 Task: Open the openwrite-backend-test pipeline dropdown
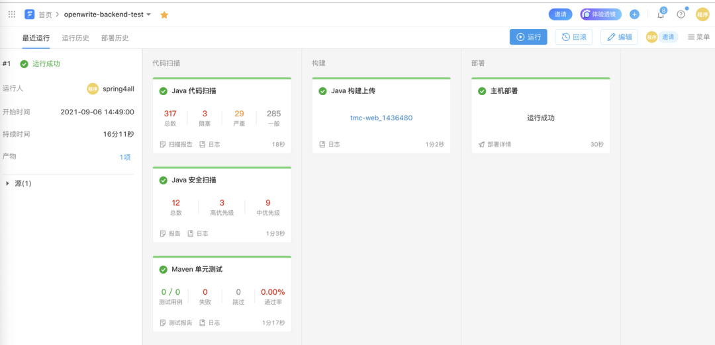tap(148, 15)
